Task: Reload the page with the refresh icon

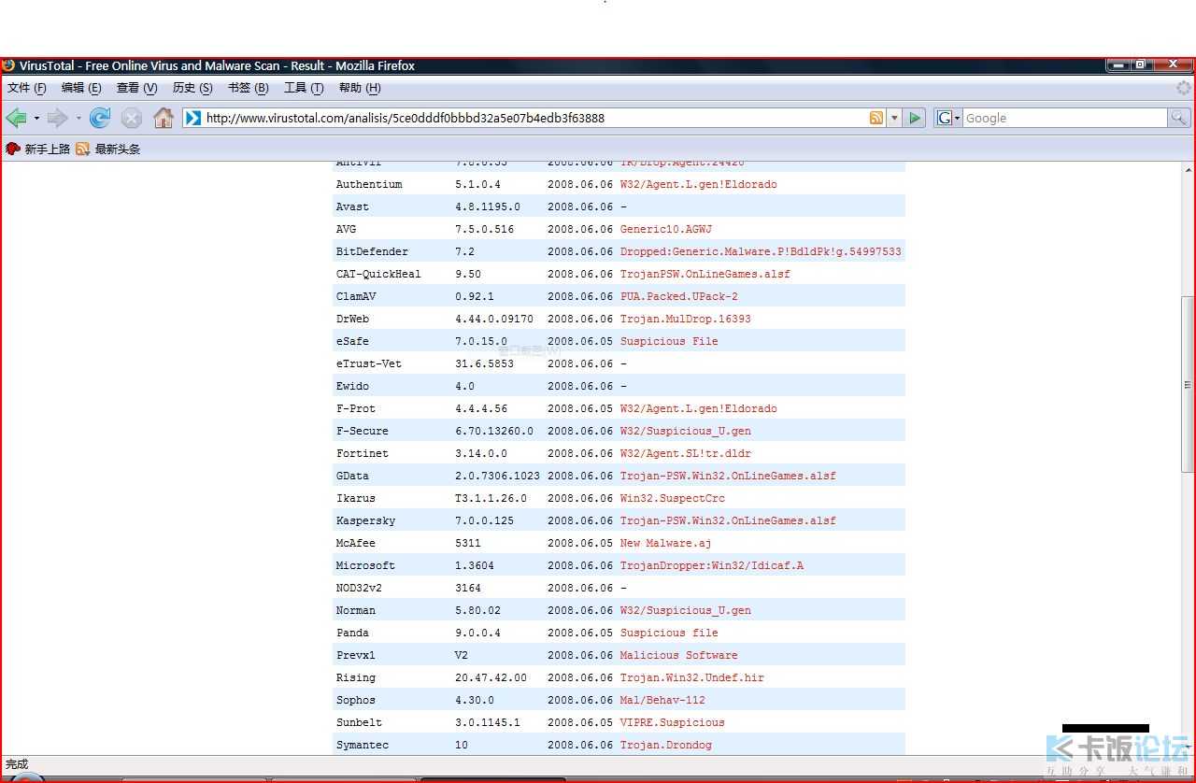Action: pyautogui.click(x=100, y=118)
